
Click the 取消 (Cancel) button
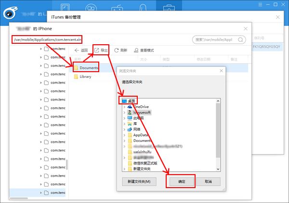click(208, 181)
